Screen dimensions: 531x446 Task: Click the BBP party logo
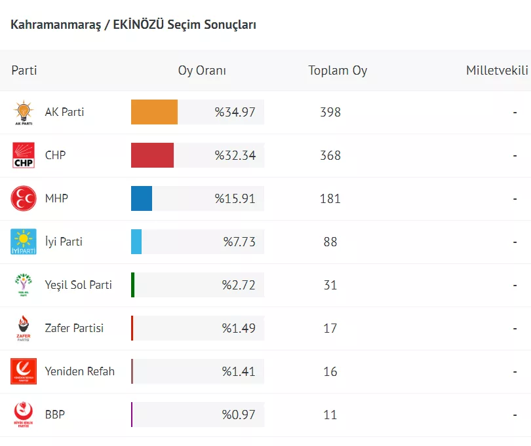[24, 415]
